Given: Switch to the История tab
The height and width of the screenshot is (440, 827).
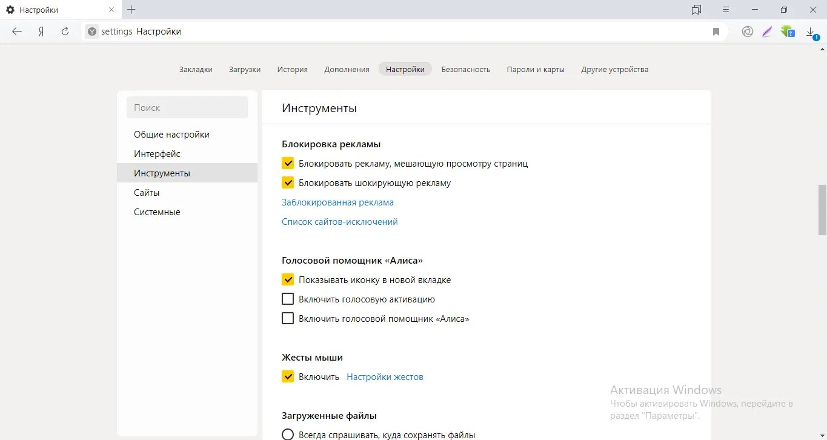Looking at the screenshot, I should coord(293,69).
